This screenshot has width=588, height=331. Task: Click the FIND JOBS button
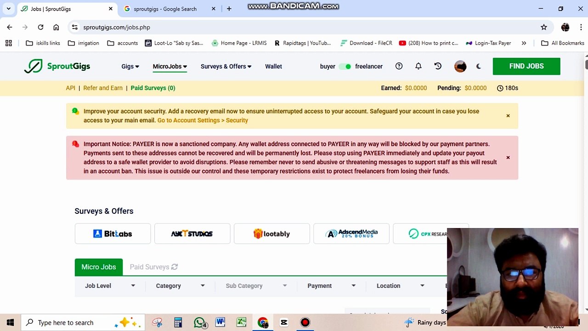coord(526,66)
